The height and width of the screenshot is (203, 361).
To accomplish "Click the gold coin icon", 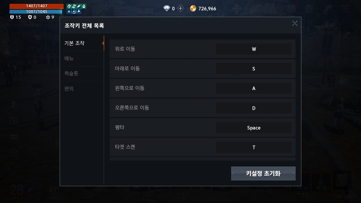I will (x=193, y=8).
